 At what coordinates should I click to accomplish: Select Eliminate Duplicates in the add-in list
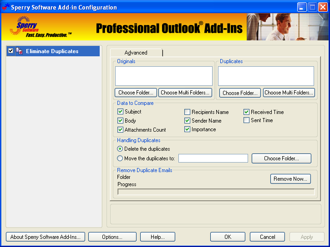coord(53,51)
